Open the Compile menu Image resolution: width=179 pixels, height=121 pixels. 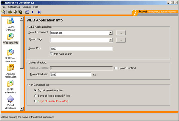click(x=27, y=7)
